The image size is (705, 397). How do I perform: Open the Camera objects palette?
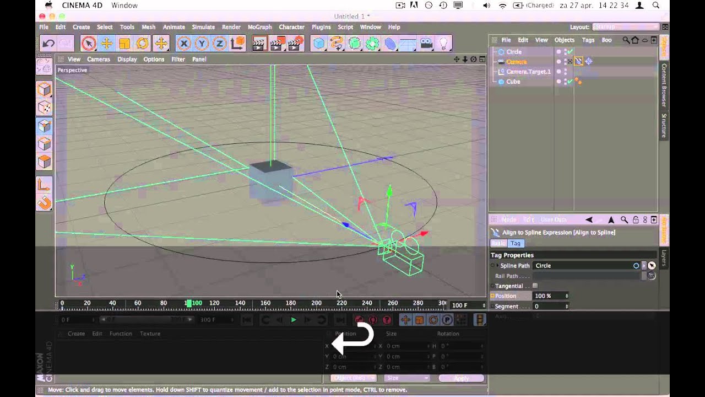(425, 44)
